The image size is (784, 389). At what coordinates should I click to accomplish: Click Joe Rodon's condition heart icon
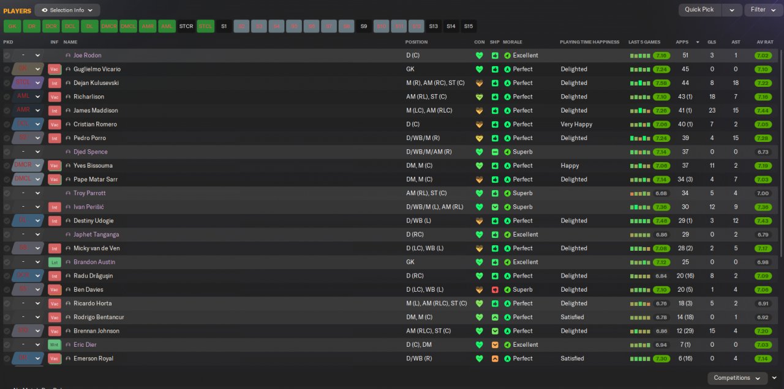479,56
